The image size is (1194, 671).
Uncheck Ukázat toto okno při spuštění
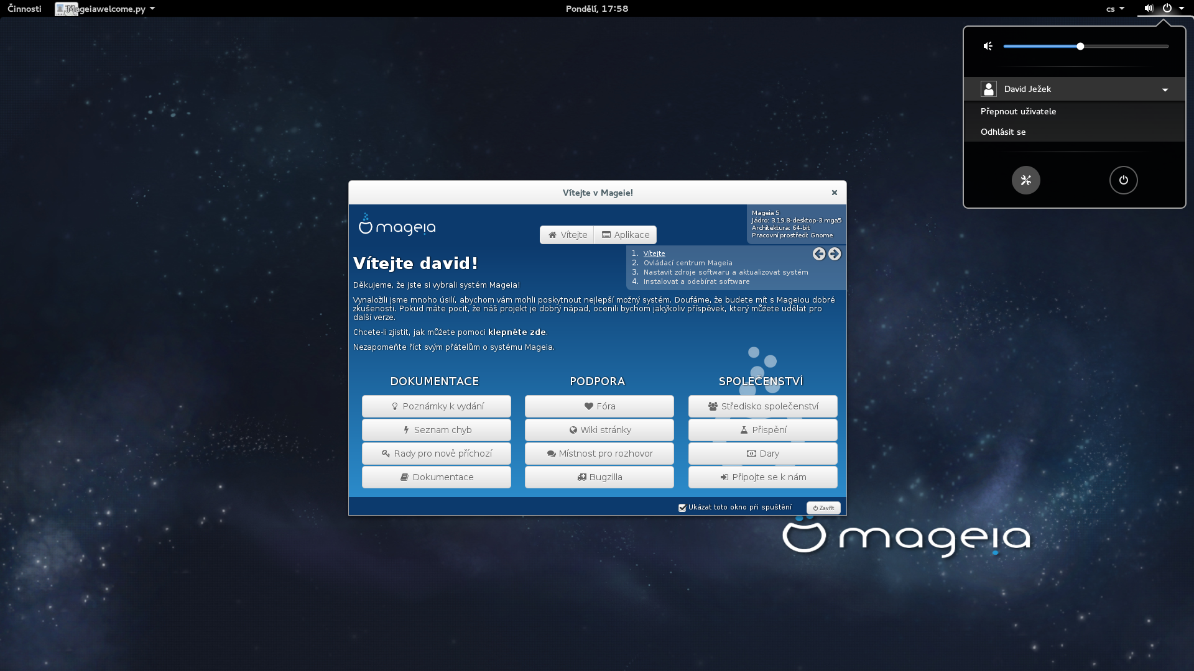(682, 508)
